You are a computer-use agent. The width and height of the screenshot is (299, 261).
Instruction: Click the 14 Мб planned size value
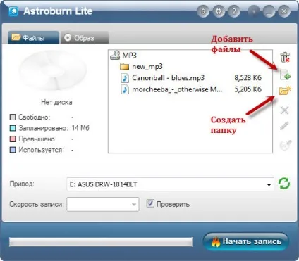tap(80, 128)
